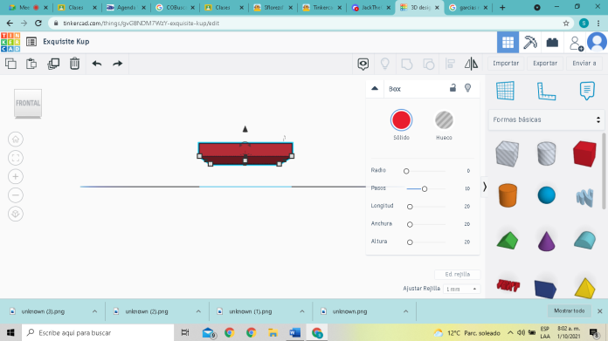Click the FRONTAL view cube
Viewport: 608px width, 341px height.
click(28, 103)
